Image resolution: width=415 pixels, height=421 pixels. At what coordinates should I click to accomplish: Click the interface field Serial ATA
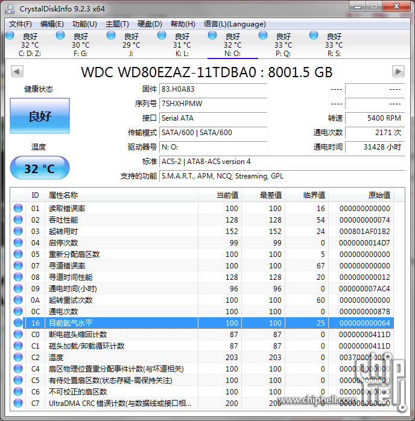coord(214,118)
